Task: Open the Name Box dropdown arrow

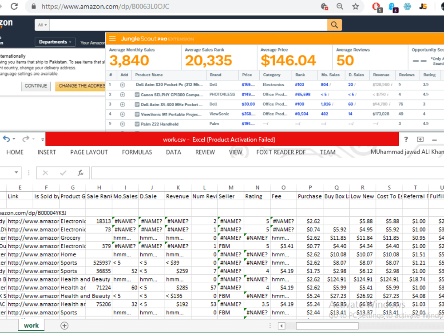Action: pos(16,172)
